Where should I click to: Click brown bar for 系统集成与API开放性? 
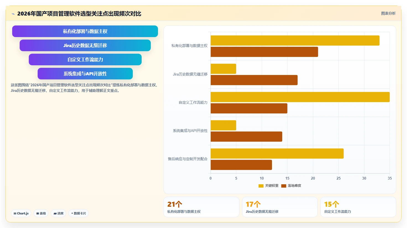pyautogui.click(x=246, y=137)
